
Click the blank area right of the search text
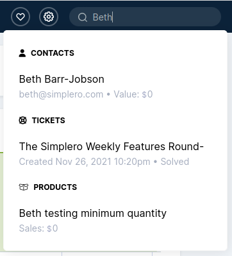click(167, 17)
